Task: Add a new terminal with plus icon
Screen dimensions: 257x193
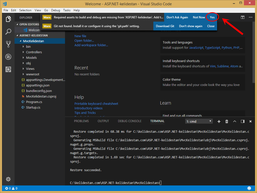Action: (x=219, y=121)
